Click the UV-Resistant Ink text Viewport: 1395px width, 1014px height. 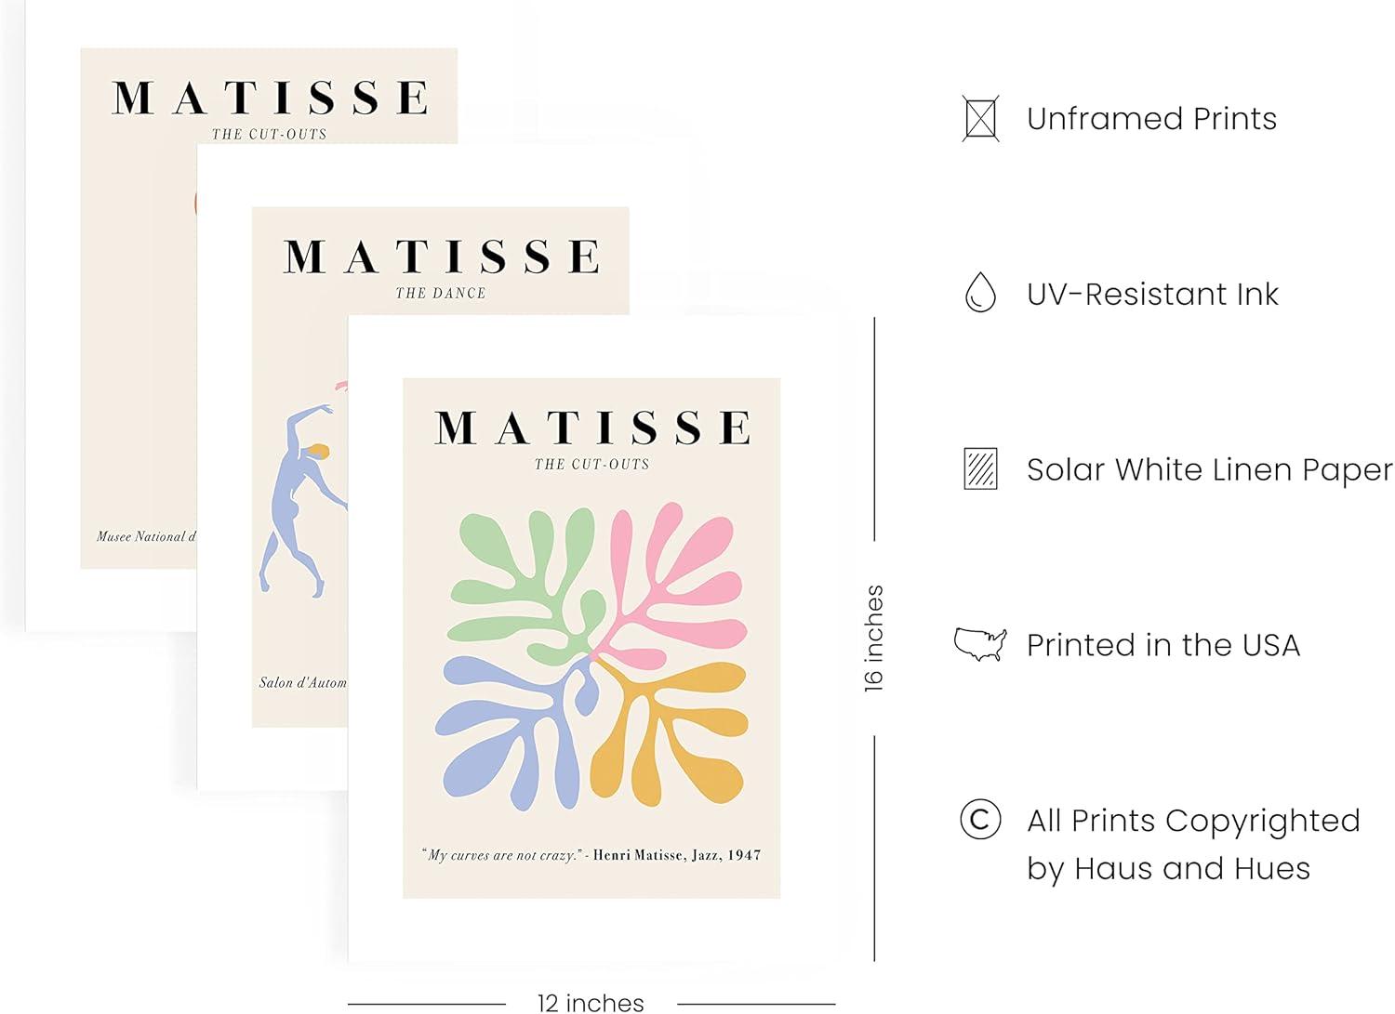click(x=1152, y=294)
